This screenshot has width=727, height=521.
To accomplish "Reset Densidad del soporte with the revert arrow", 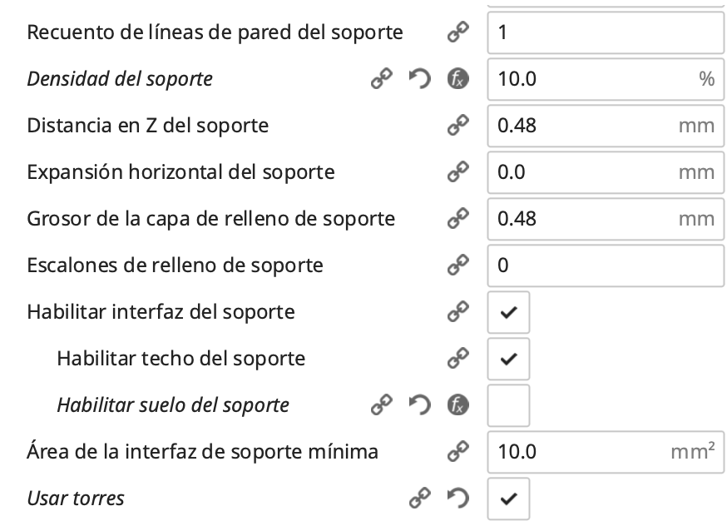I will point(420,79).
